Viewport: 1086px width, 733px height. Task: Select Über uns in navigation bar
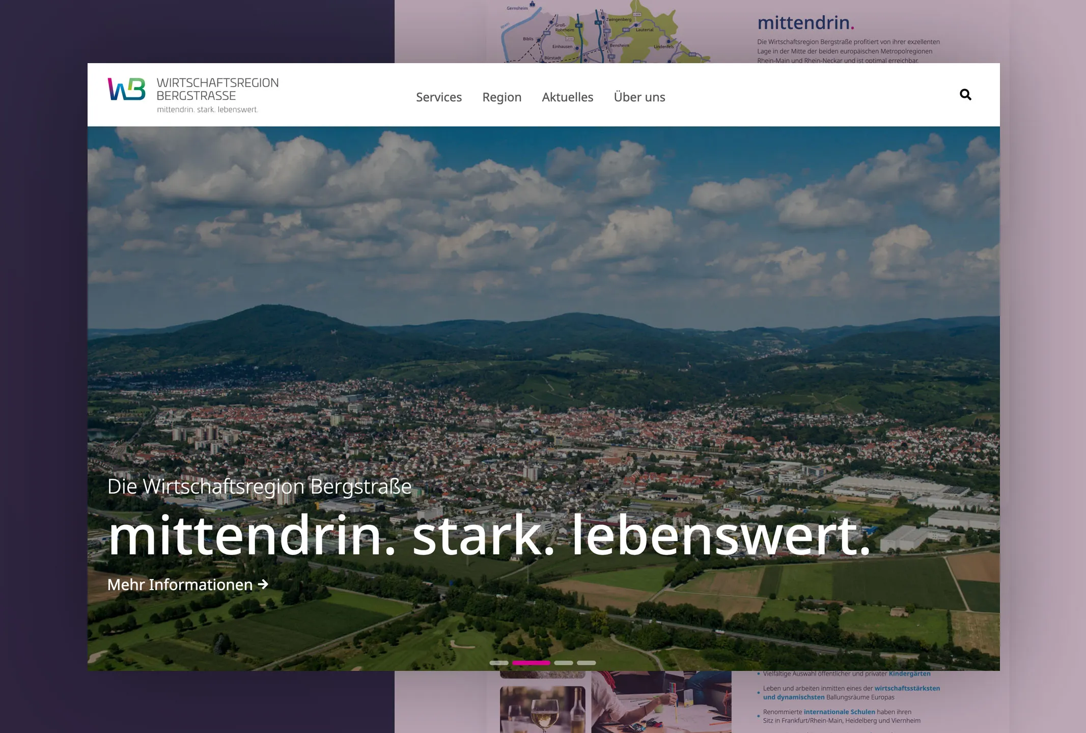(639, 97)
